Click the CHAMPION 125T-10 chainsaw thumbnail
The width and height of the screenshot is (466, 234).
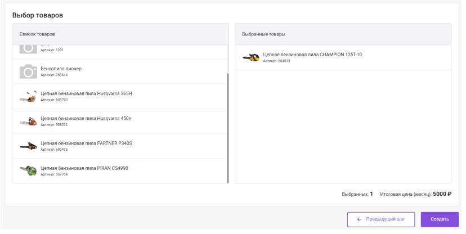coord(251,57)
